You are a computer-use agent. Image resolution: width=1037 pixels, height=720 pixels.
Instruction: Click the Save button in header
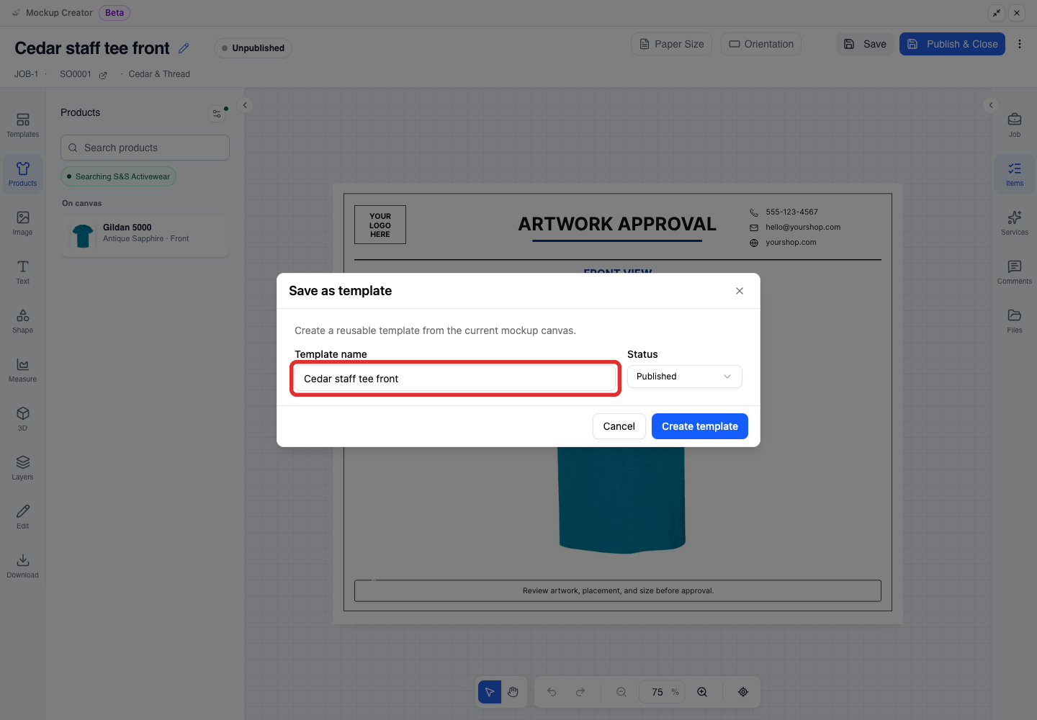[x=865, y=44]
